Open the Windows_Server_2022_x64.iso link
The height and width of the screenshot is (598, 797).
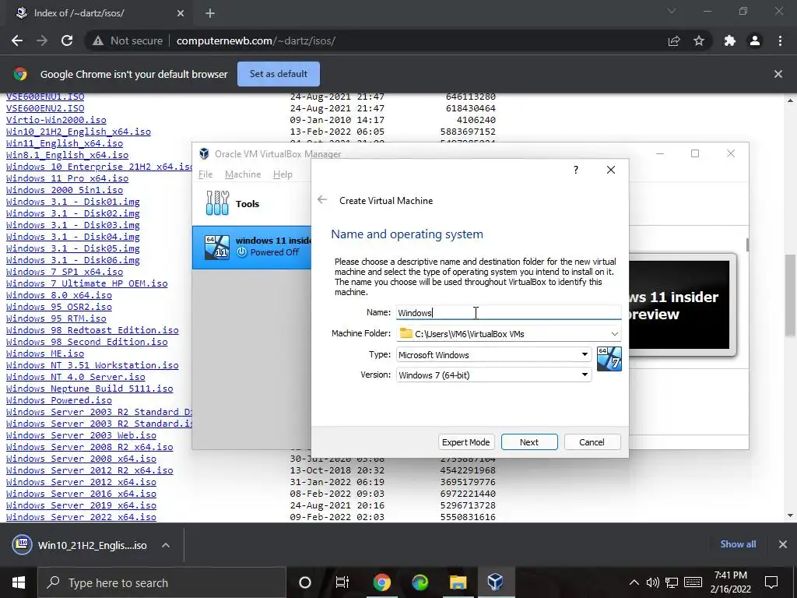coord(81,517)
